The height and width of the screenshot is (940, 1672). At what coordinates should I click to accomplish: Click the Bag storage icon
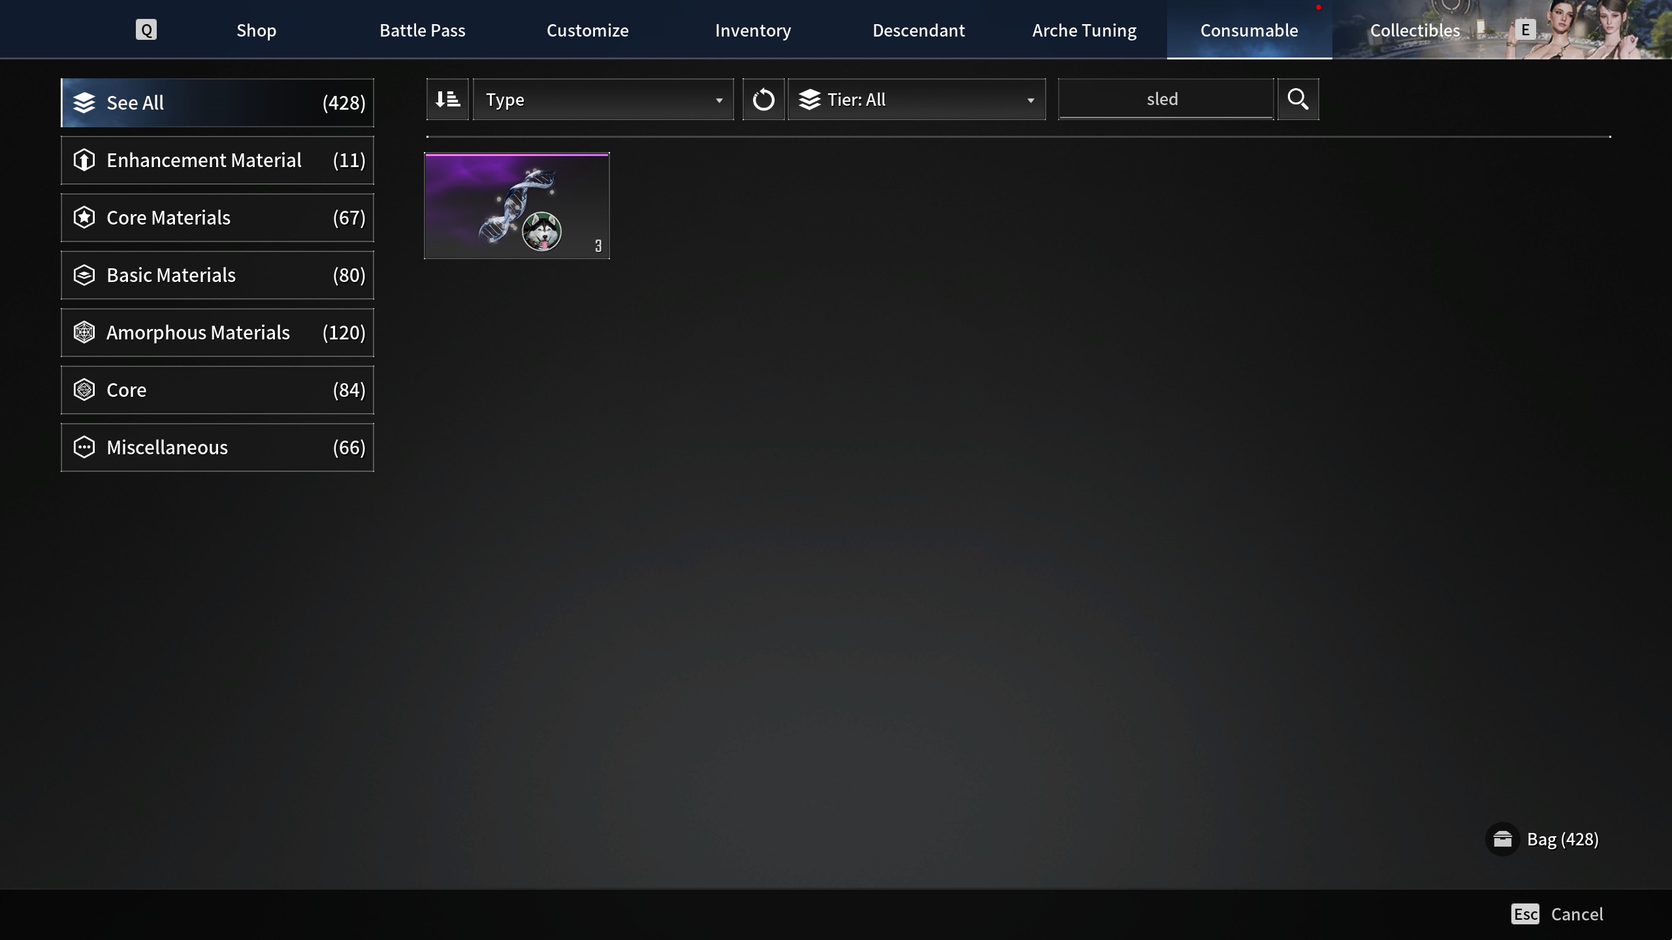1502,839
